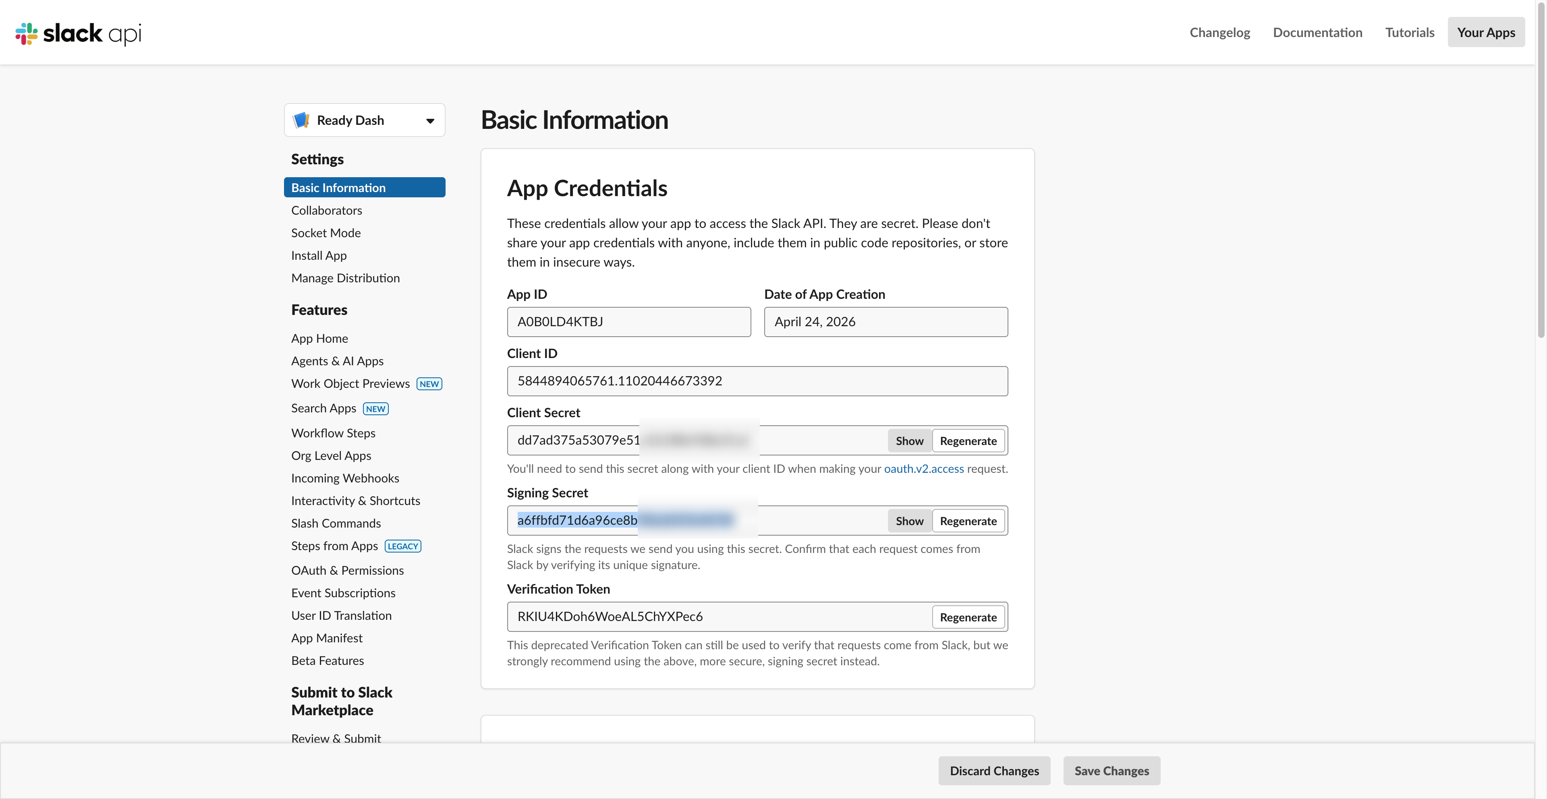Screen dimensions: 1547x799
Task: Open the Documentation page
Action: 1318,32
